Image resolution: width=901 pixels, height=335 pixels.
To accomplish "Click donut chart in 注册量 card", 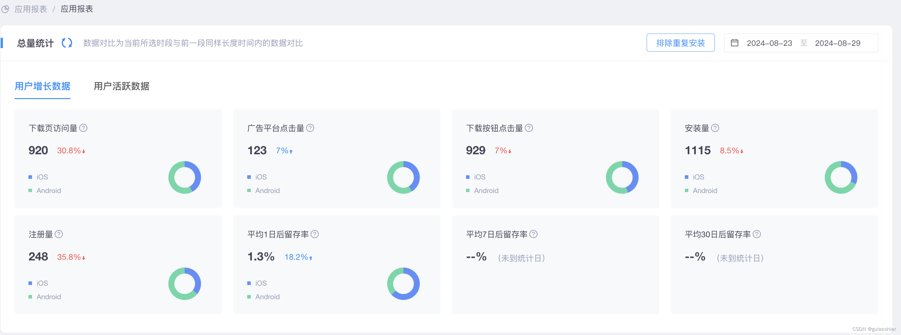I will [185, 284].
